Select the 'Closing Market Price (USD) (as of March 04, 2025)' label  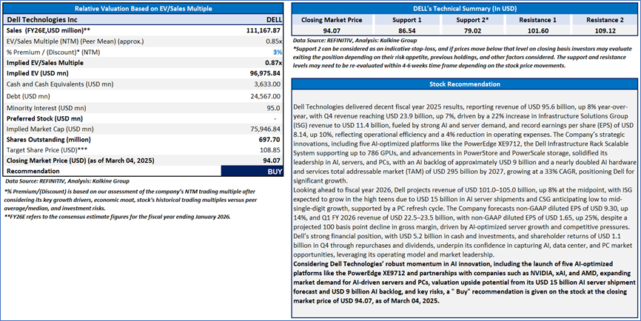click(81, 160)
